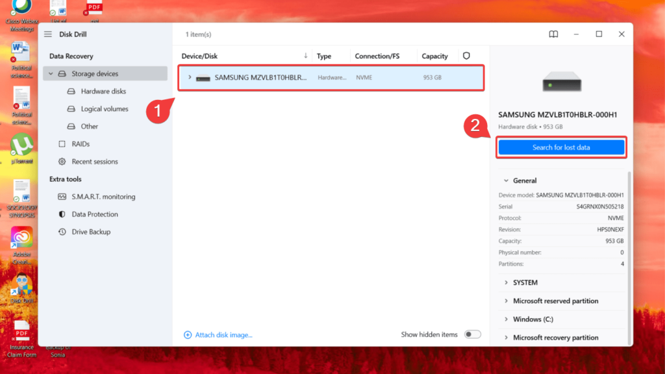Click the details panel vertical scrollbar
The image size is (665, 374).
(628, 253)
